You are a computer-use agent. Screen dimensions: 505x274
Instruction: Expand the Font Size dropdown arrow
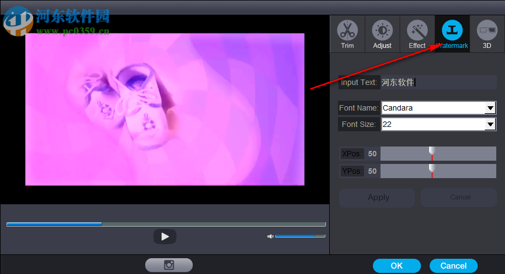tap(490, 124)
